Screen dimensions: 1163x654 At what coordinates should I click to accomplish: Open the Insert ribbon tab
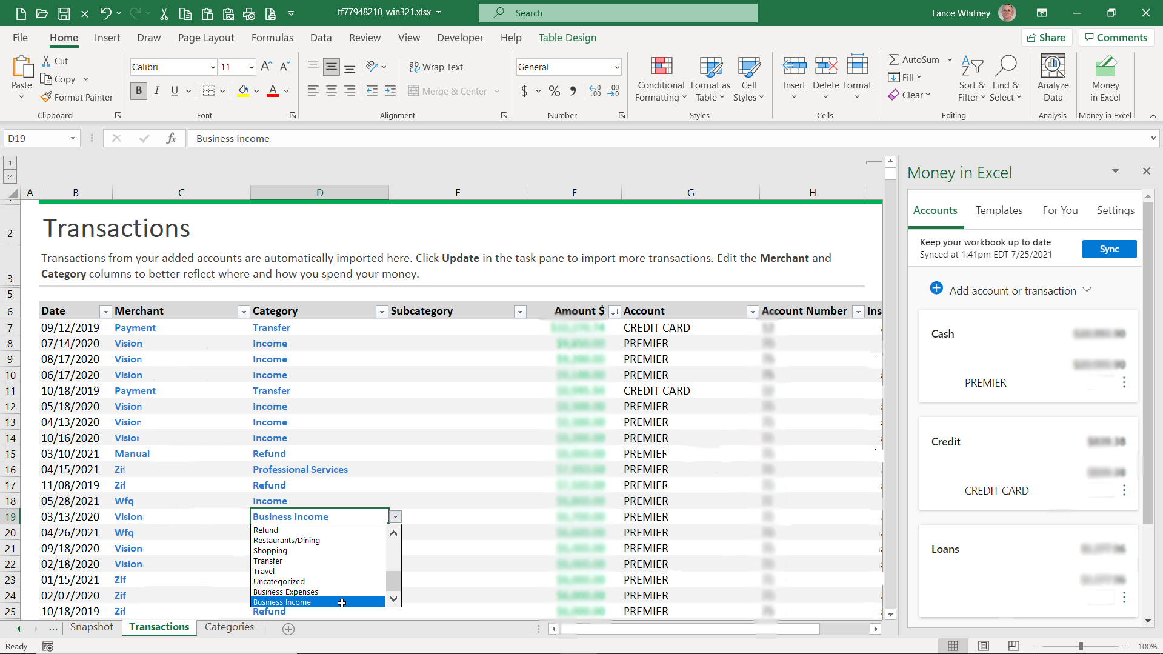(107, 38)
